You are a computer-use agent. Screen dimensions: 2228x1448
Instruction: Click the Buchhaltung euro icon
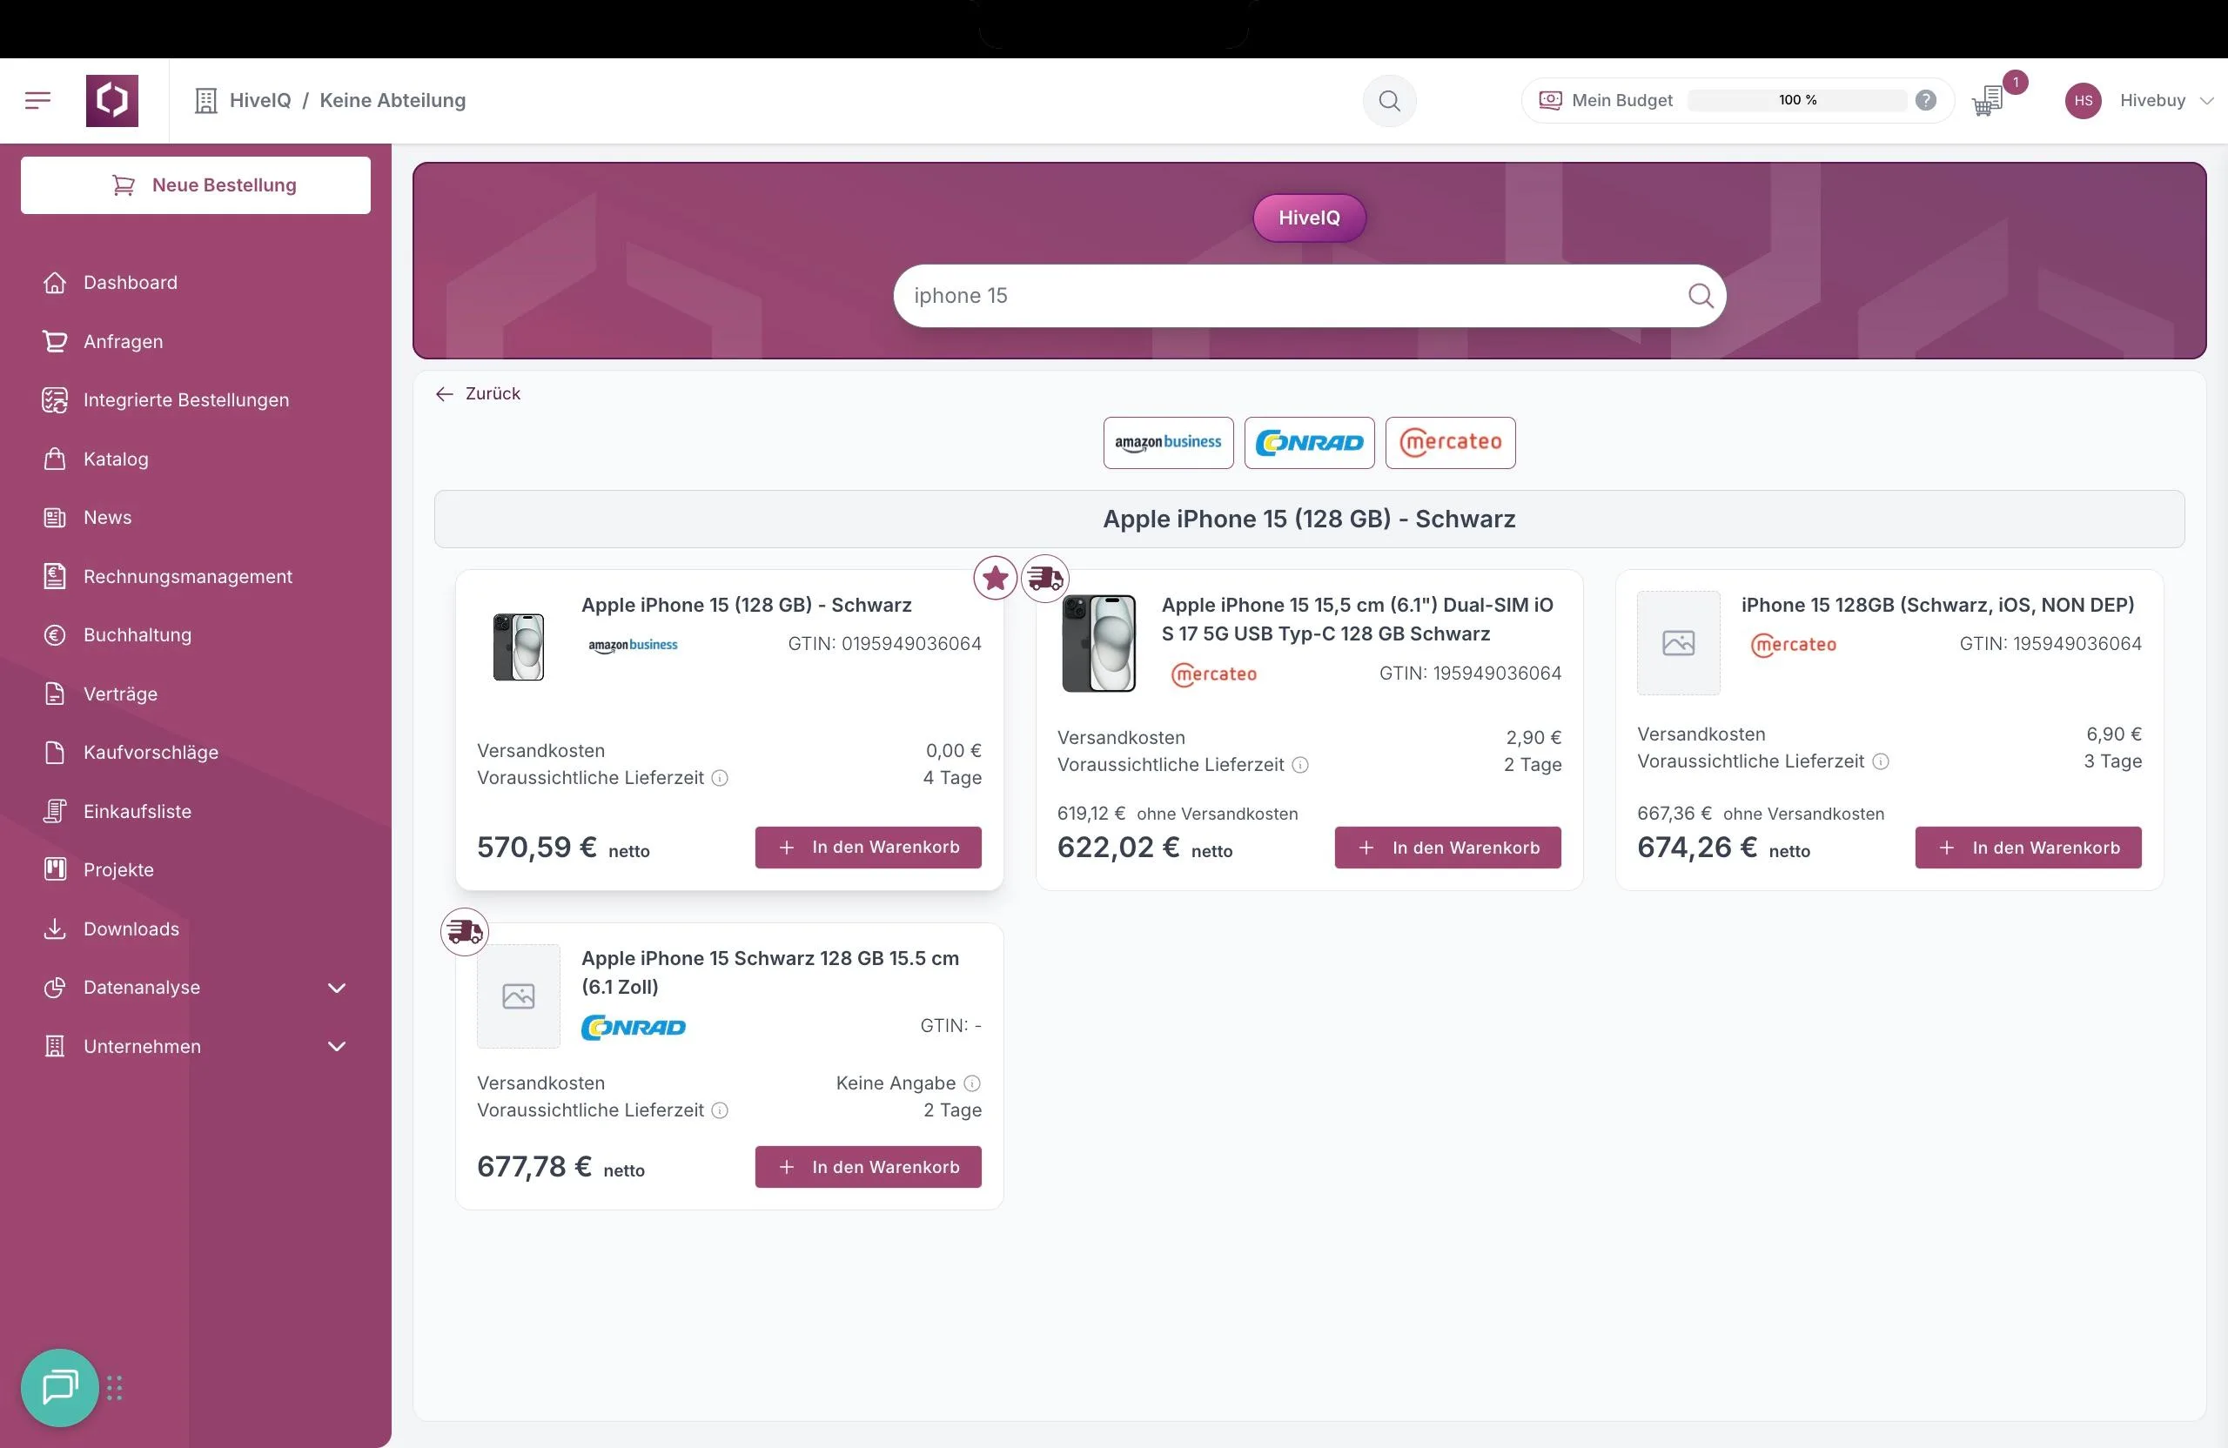pyautogui.click(x=55, y=634)
